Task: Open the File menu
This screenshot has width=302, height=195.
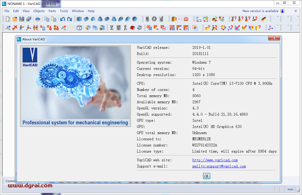Action: pyautogui.click(x=7, y=11)
